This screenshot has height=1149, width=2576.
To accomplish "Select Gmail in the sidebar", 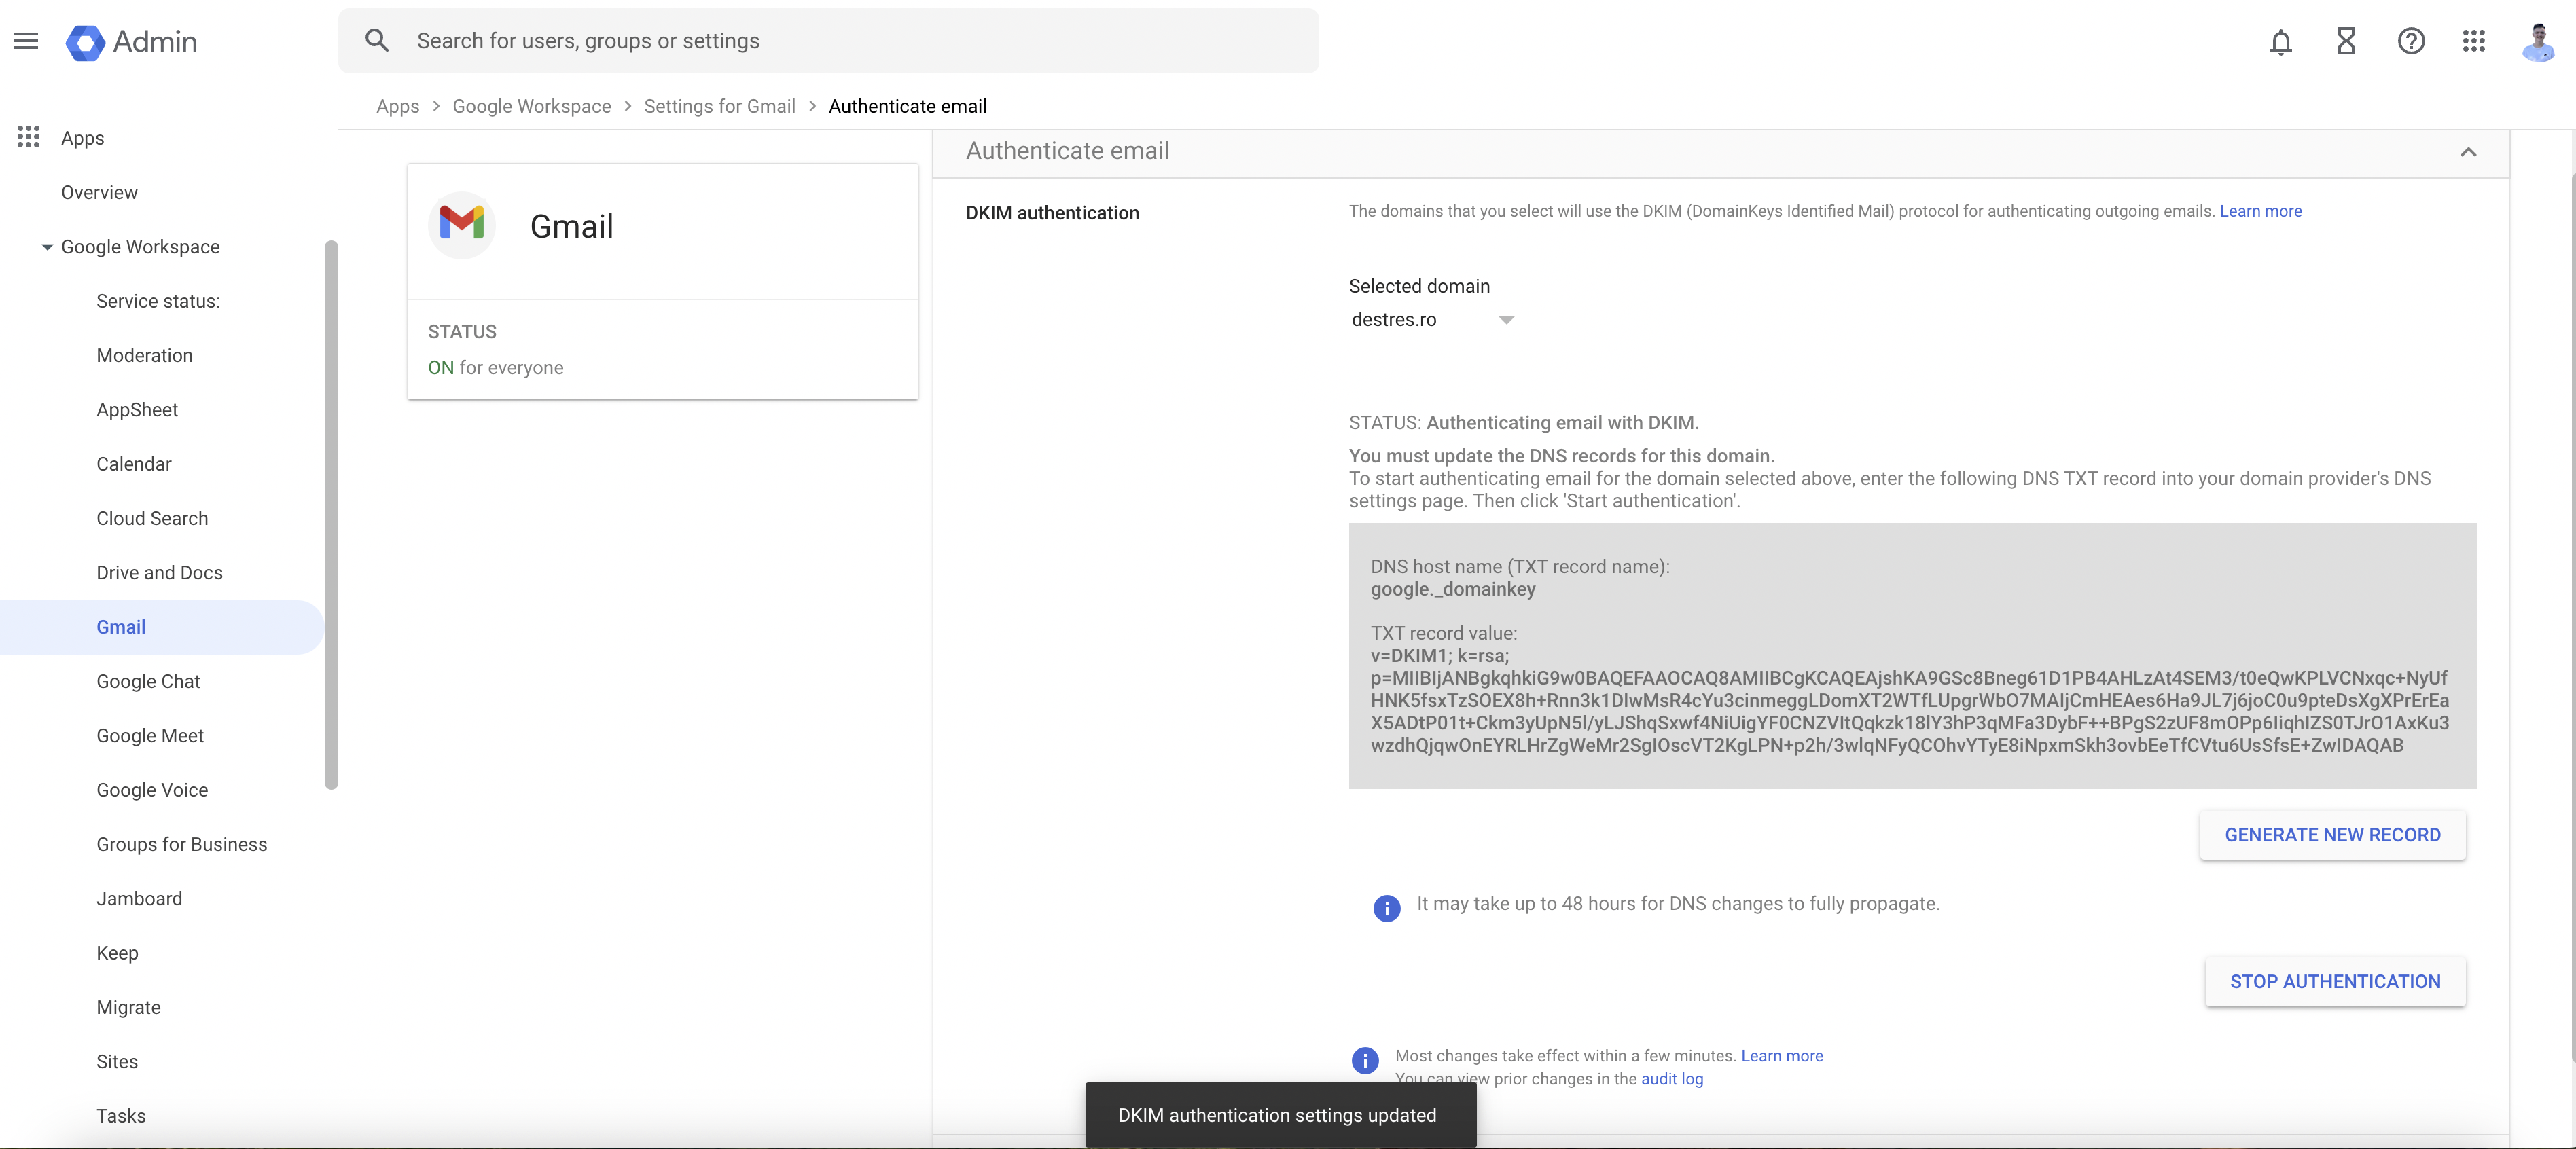I will (161, 627).
